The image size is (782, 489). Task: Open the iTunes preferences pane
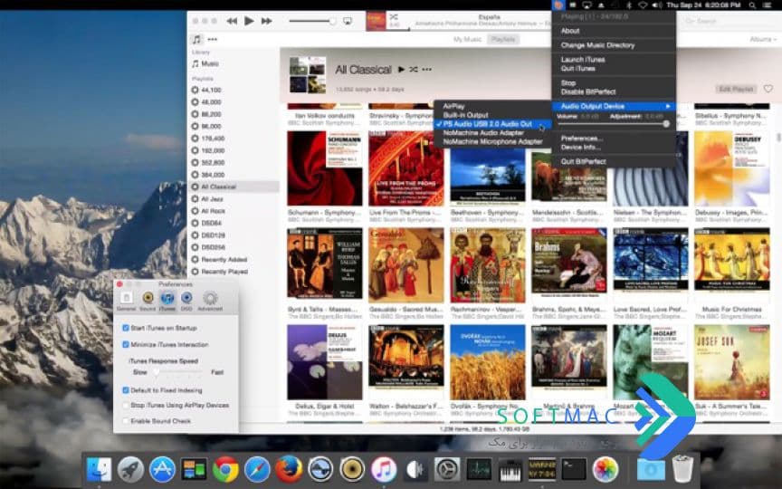tap(167, 301)
